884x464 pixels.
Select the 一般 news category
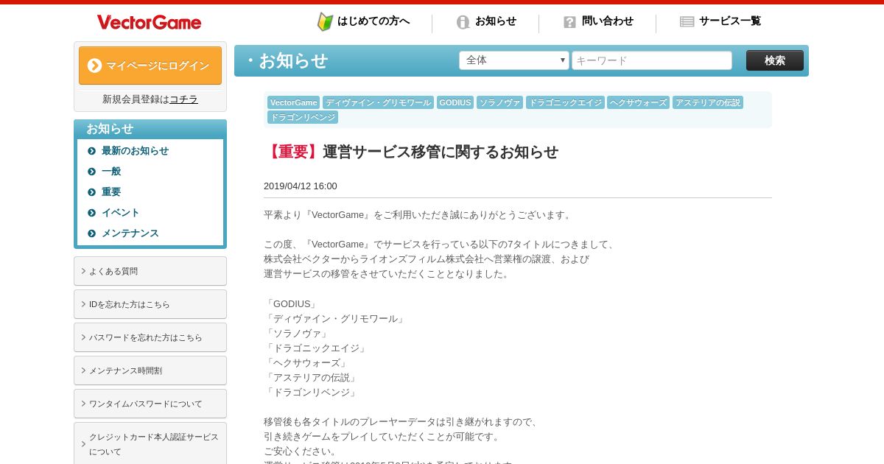(x=111, y=172)
